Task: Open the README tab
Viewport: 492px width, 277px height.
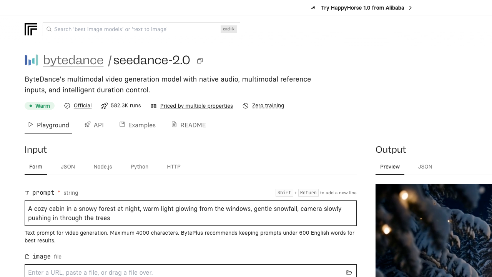Action: coord(189,125)
